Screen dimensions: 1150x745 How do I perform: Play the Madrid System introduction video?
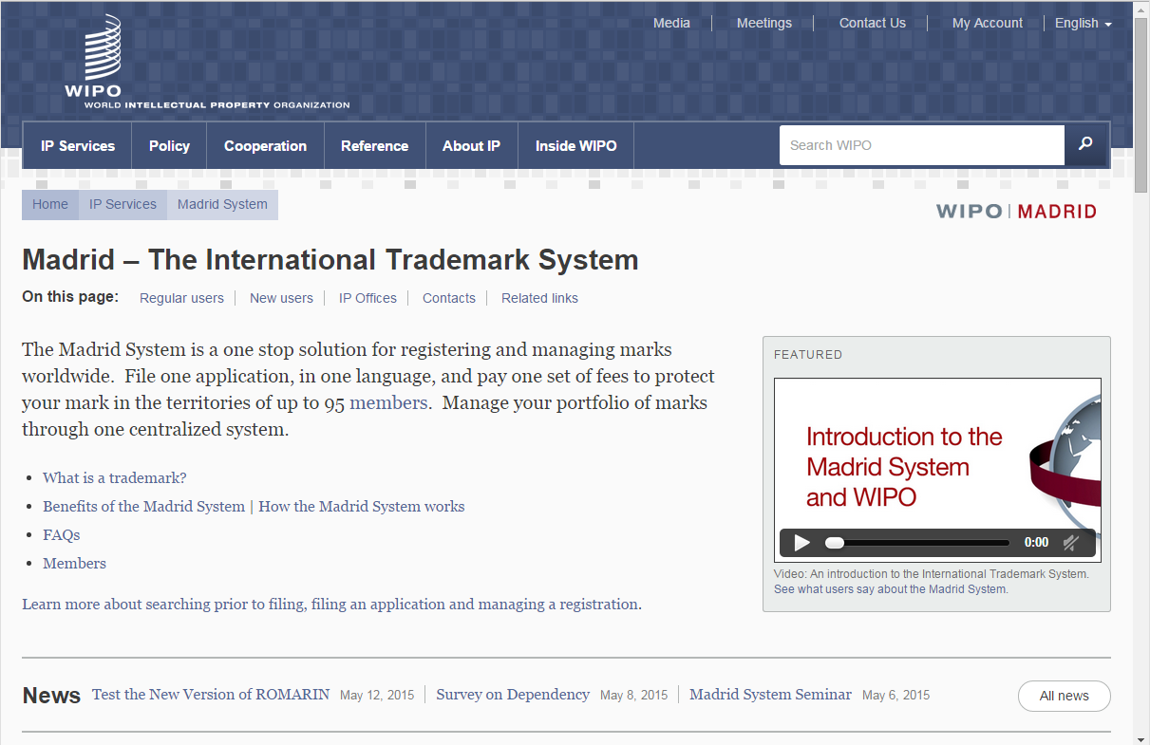pos(802,543)
